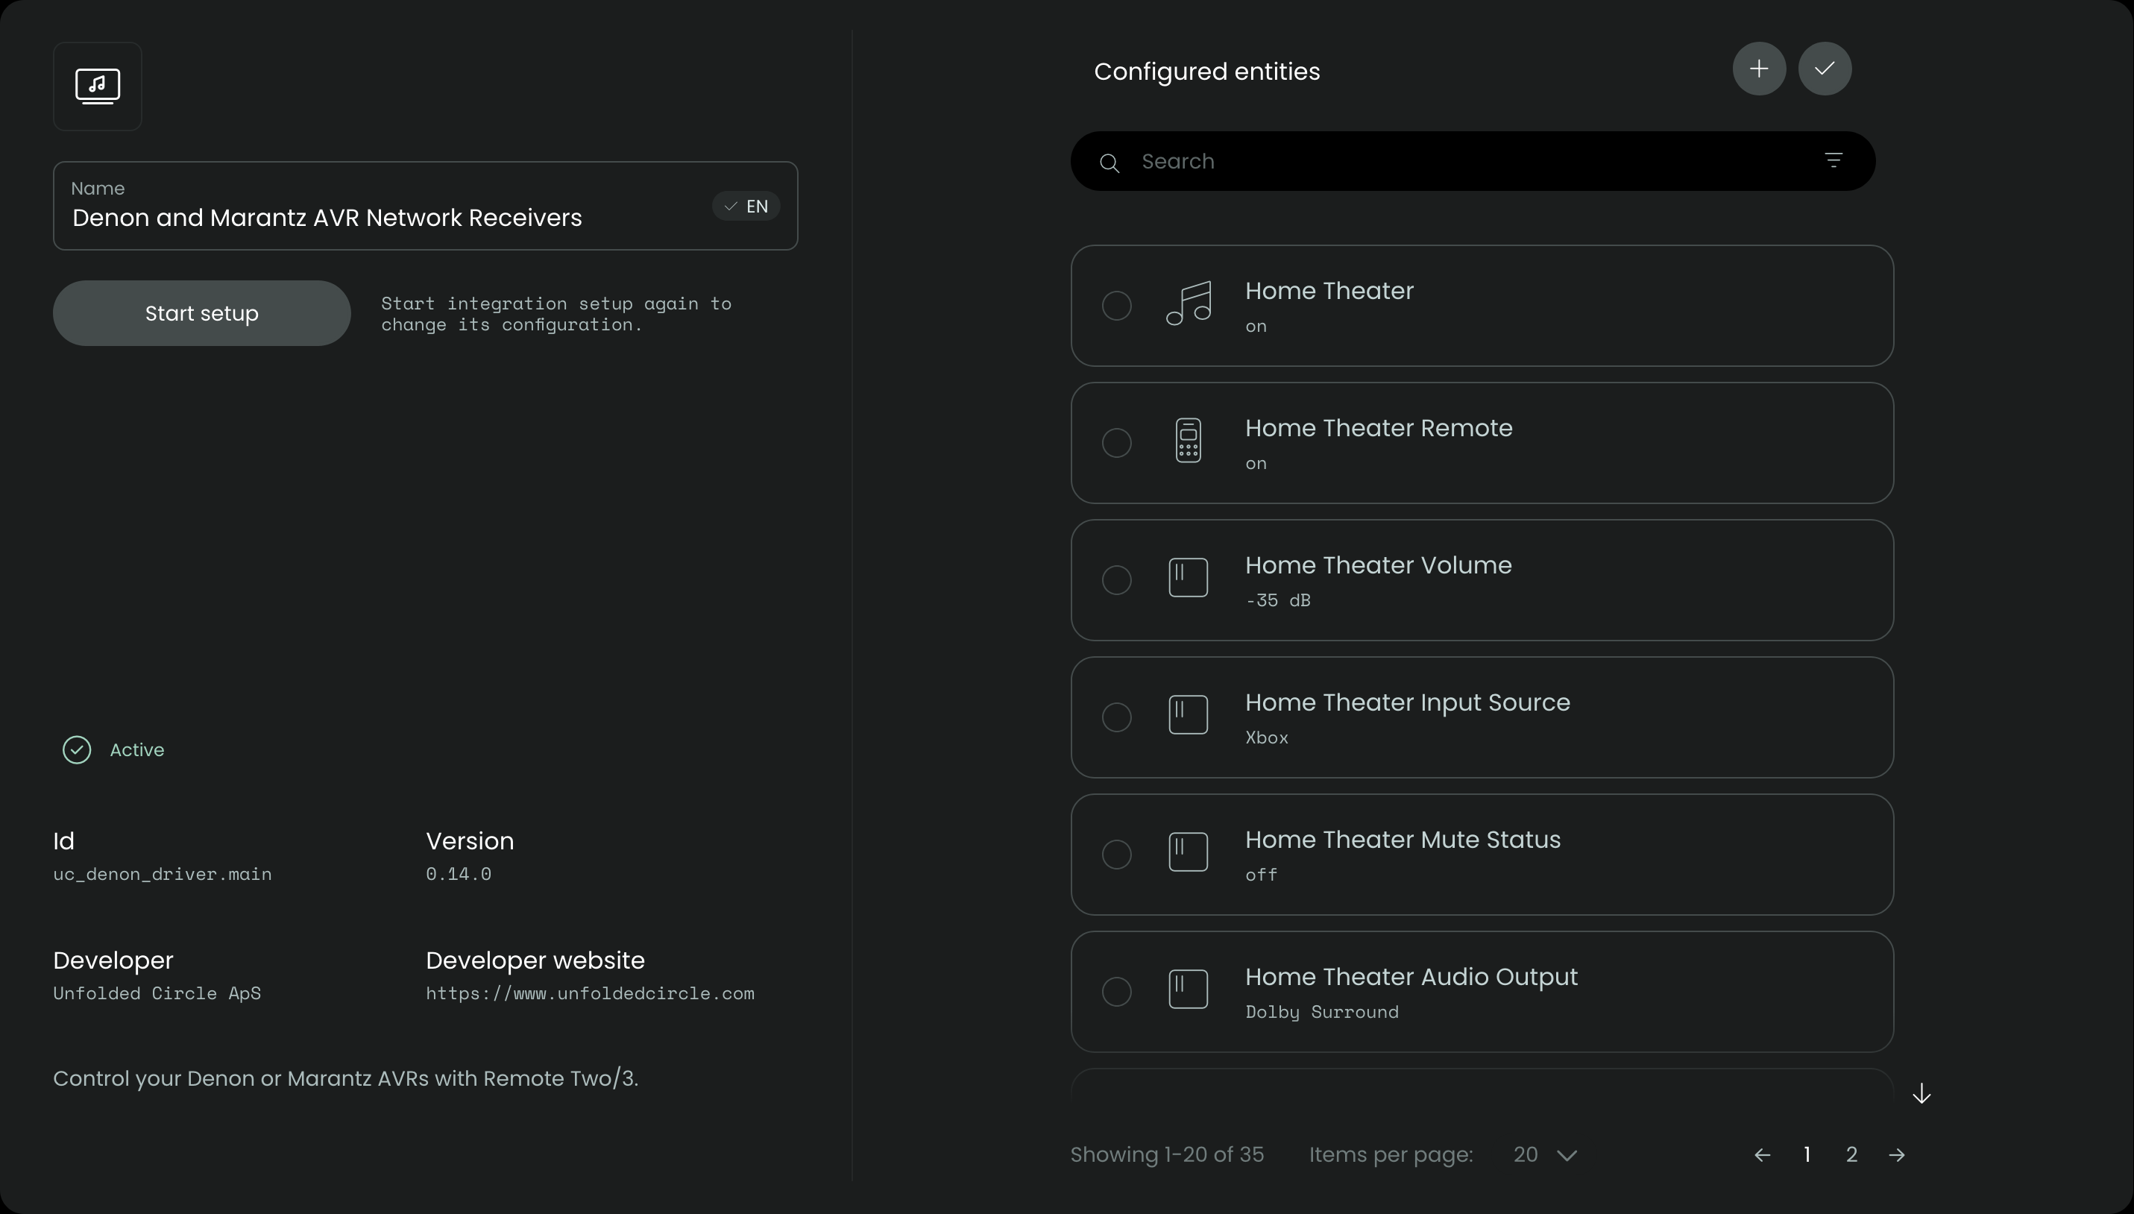2134x1214 pixels.
Task: Select the Home Theater Volume entity circle
Action: [x=1116, y=580]
